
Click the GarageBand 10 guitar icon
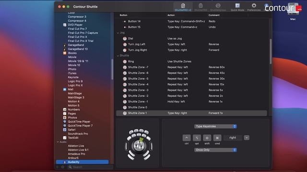point(65,49)
